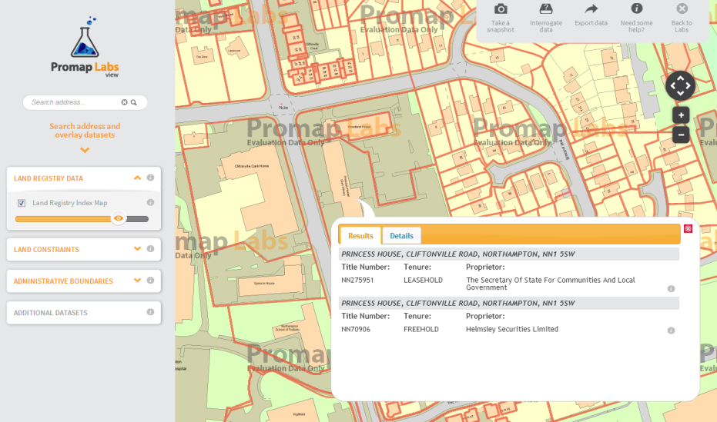Viewport: 717px width, 422px height.
Task: Click the Take a snapshot camera icon
Action: tap(501, 9)
